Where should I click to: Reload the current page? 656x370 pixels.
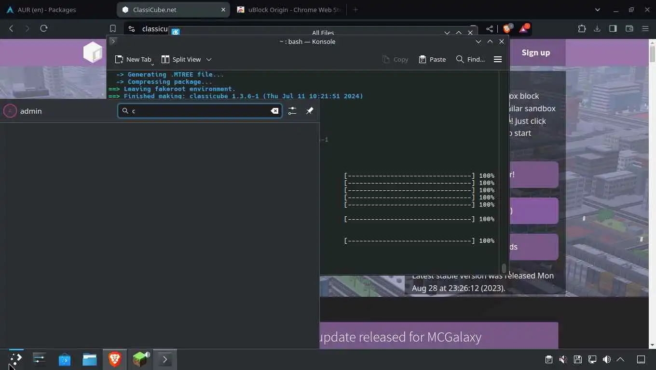click(44, 28)
